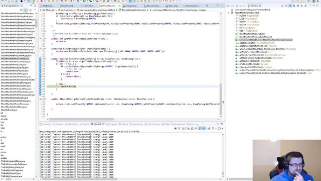Toggle word wrap in the console toolbar

point(196,129)
